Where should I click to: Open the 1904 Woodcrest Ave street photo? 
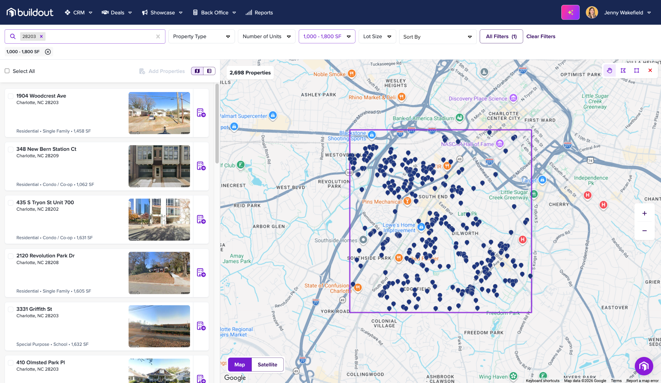[x=159, y=113]
